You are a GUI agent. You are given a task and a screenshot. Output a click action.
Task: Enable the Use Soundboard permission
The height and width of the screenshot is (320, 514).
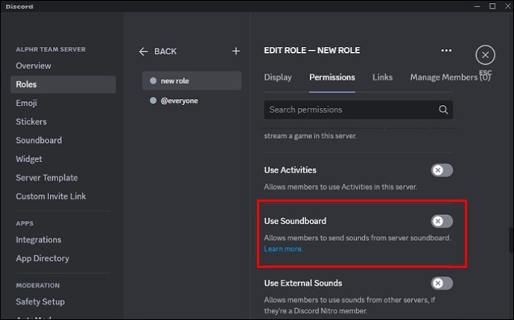coord(442,222)
